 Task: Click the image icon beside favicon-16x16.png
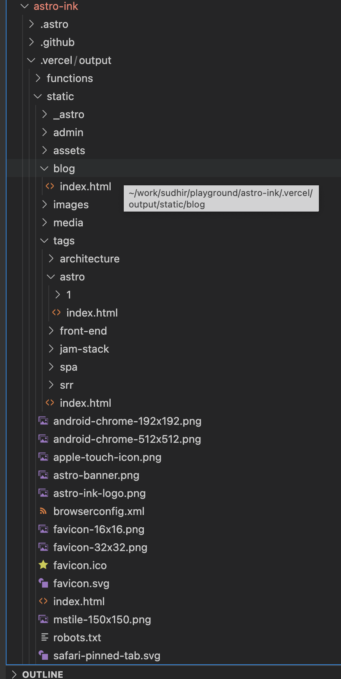[x=43, y=529]
